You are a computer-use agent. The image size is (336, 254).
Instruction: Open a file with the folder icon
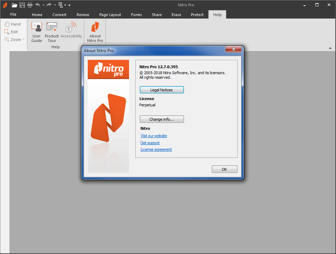click(x=14, y=5)
